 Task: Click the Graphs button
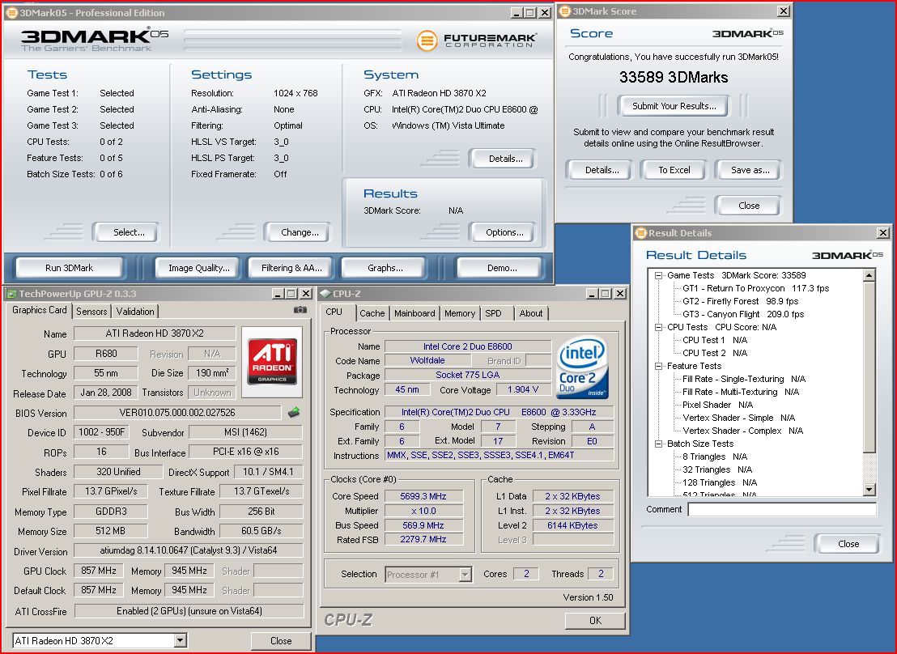(385, 268)
